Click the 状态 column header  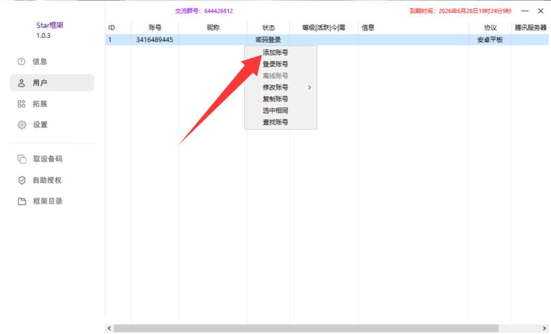click(x=269, y=27)
